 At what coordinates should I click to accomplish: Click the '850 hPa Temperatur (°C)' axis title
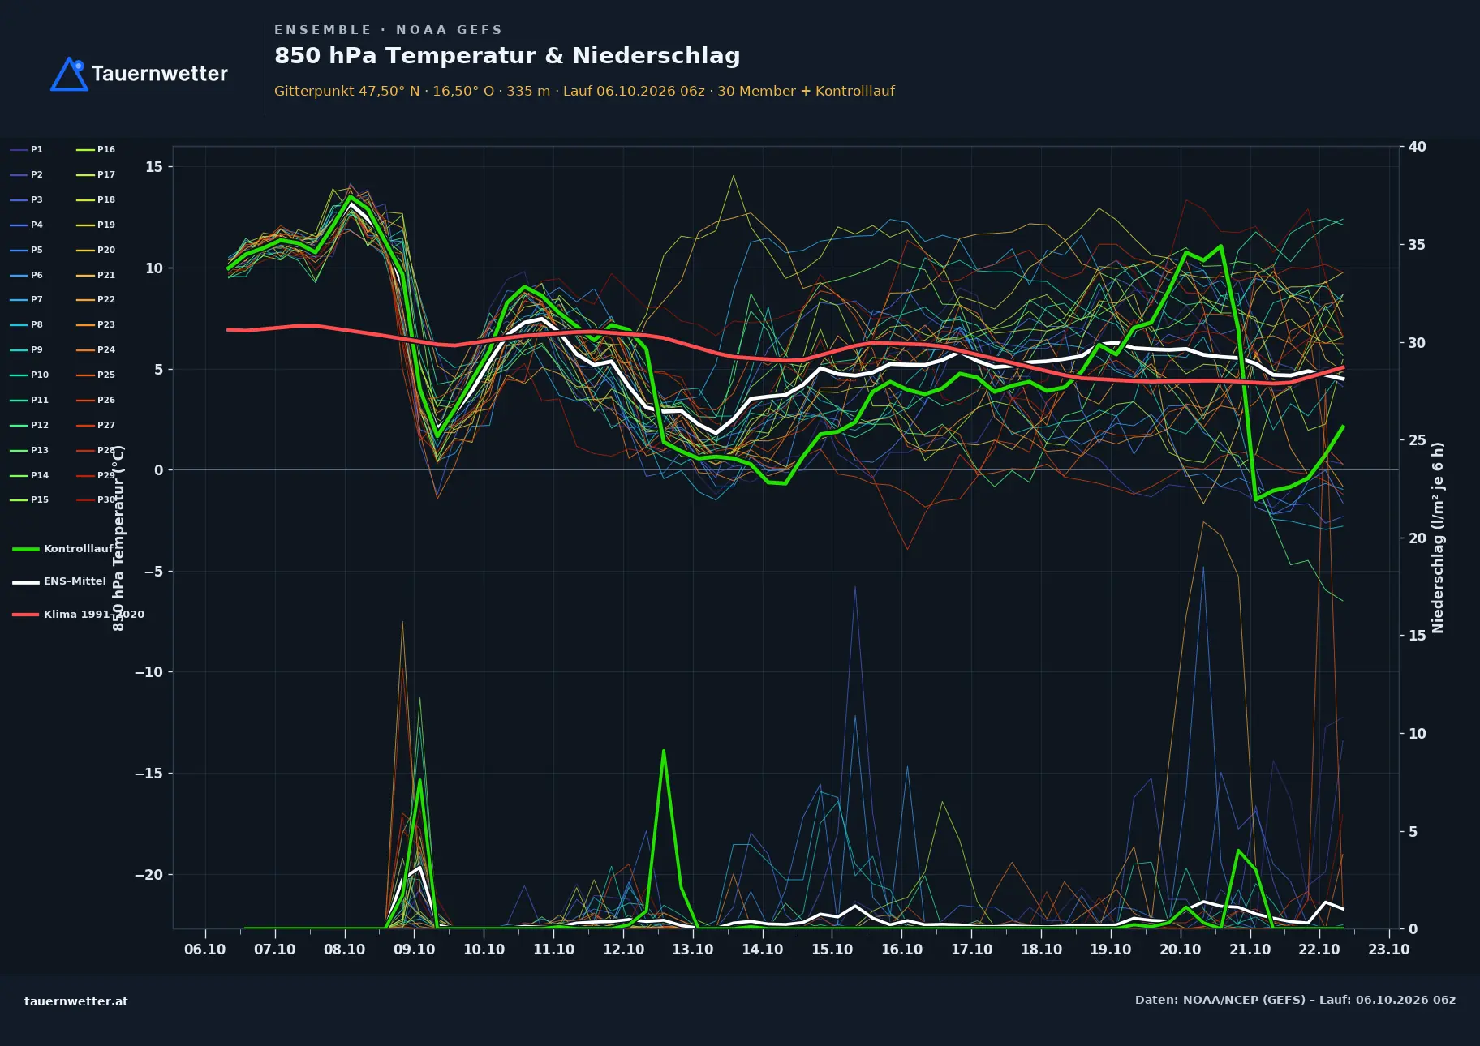[x=118, y=538]
